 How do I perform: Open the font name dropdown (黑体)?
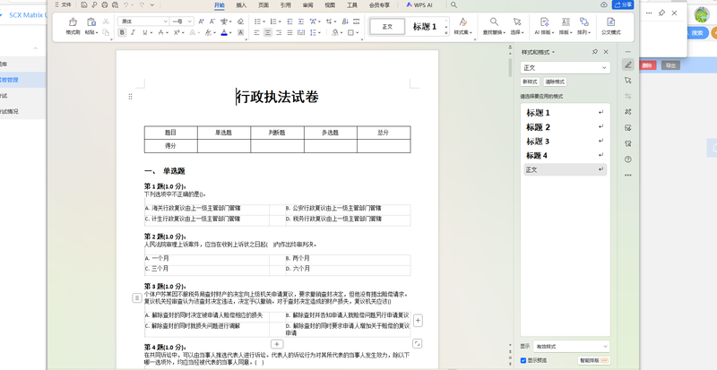pos(166,22)
